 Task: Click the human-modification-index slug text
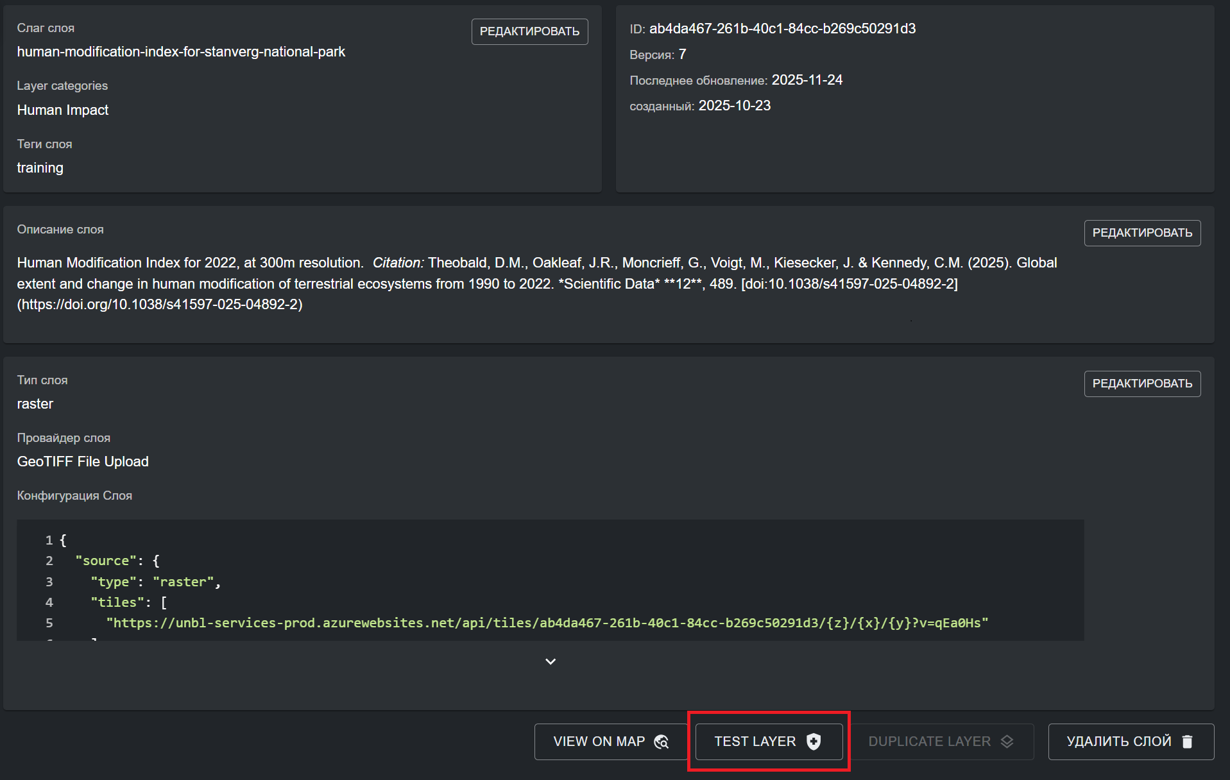tap(181, 52)
